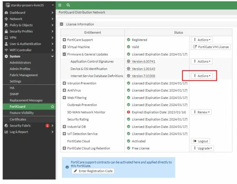Click the green check icon beside Activated

coord(129,141)
